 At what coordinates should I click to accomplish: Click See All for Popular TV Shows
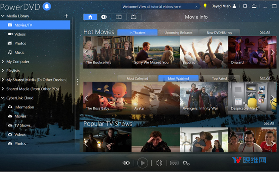coord(269,123)
